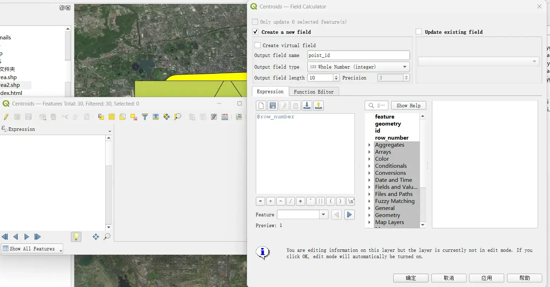550x287 pixels.
Task: Click Deselect all features icon
Action: point(134,117)
